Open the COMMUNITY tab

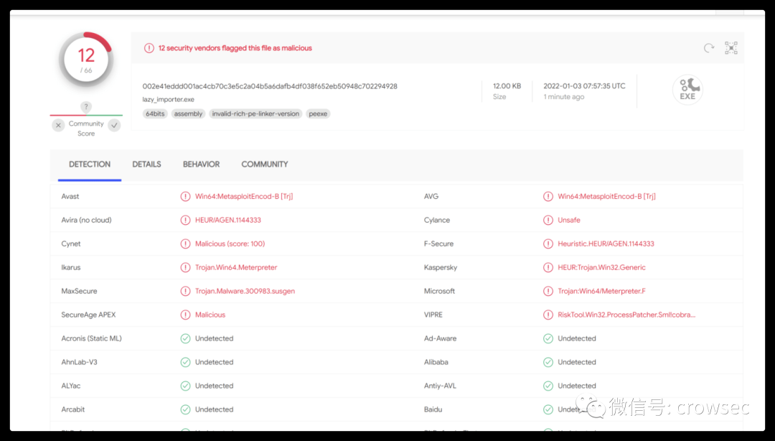(x=264, y=164)
